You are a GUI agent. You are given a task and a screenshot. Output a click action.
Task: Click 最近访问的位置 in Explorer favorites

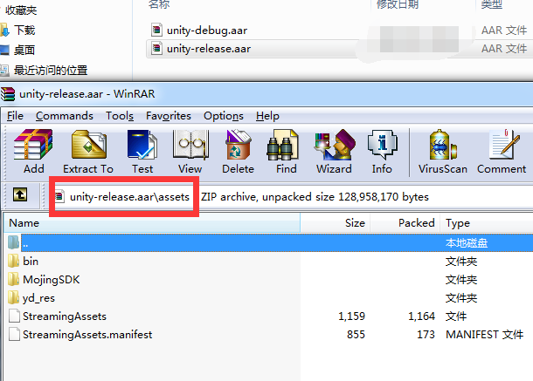coord(51,71)
